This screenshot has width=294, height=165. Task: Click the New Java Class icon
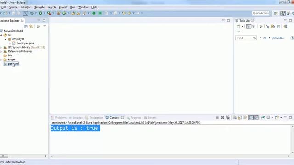click(64, 13)
